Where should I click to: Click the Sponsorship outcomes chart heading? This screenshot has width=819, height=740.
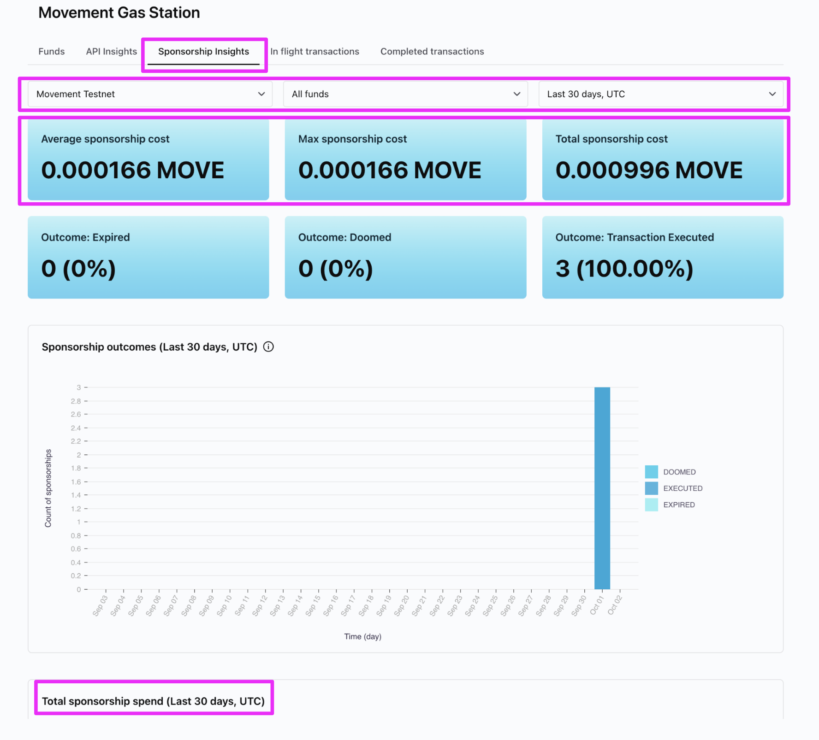[149, 347]
